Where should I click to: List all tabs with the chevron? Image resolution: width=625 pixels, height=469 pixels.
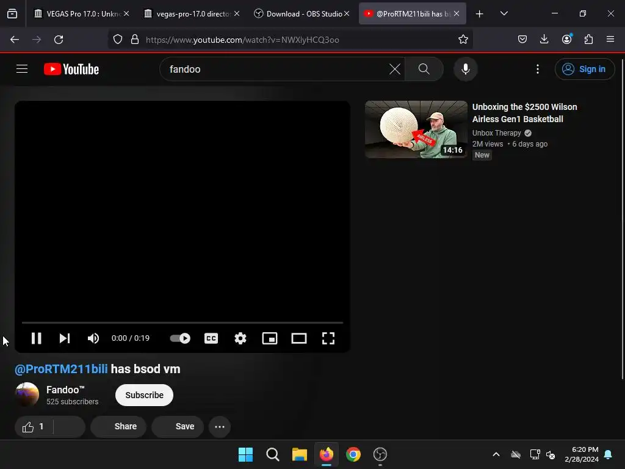coord(504,13)
